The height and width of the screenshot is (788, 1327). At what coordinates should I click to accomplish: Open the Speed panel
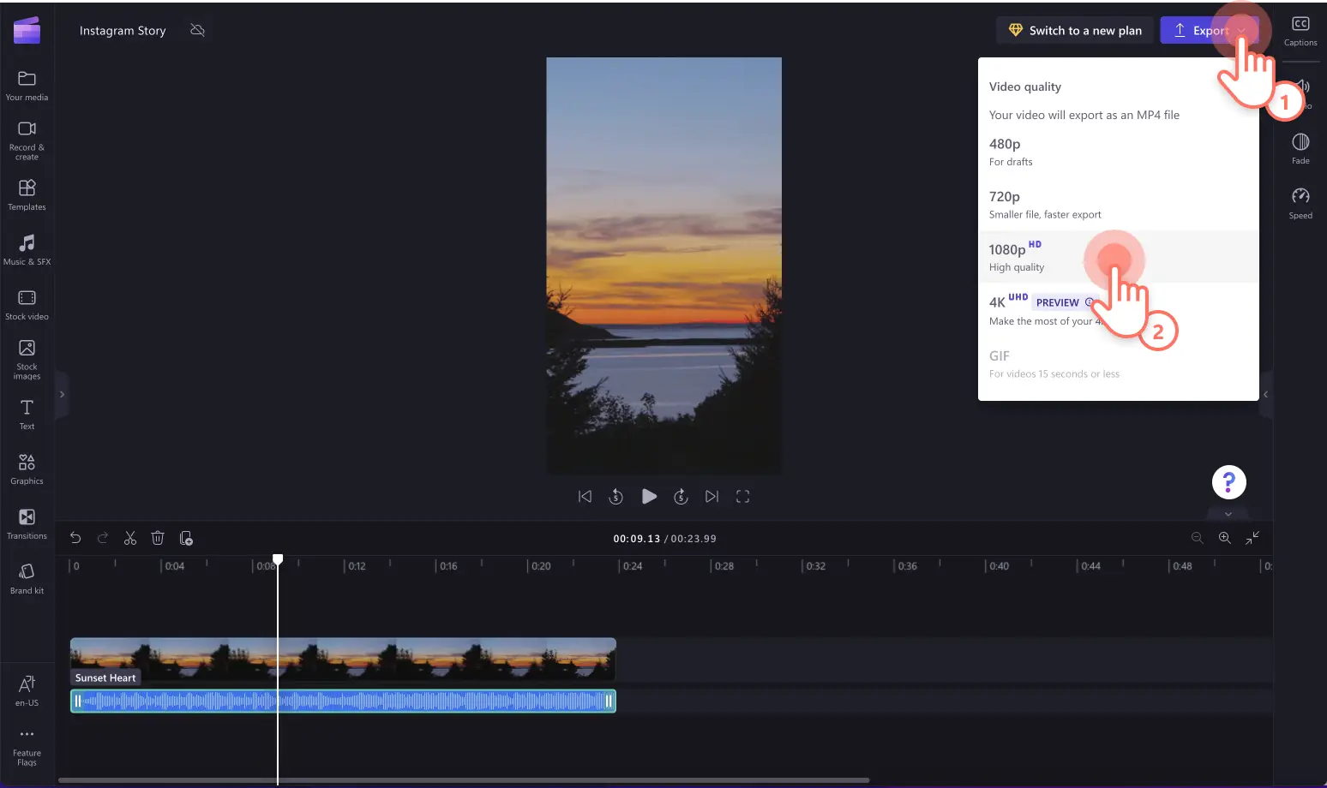click(1300, 203)
